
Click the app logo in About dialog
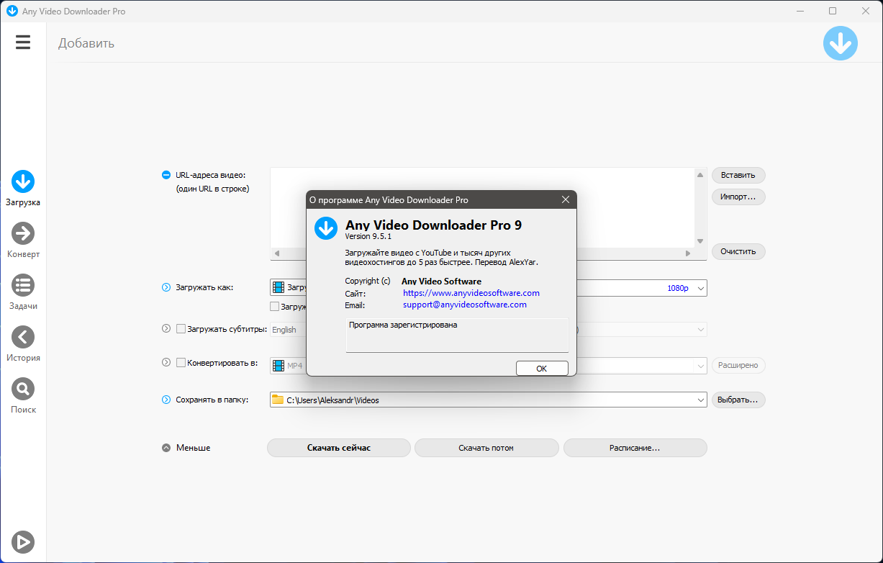click(x=326, y=229)
